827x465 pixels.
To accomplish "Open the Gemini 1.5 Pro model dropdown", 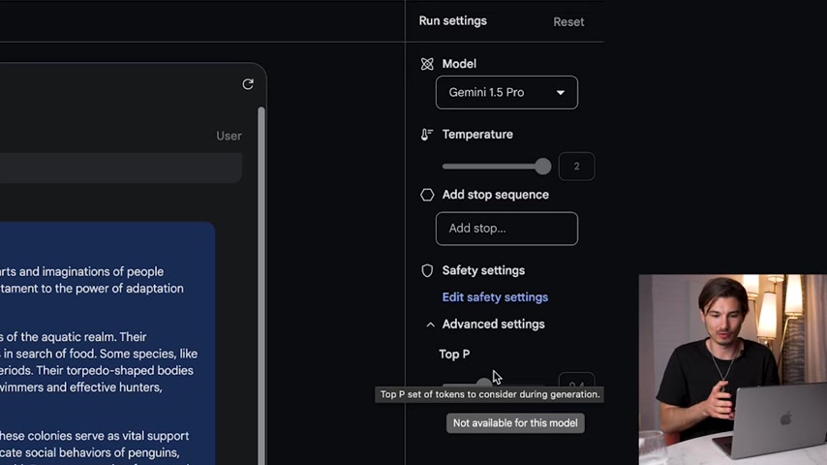I will click(x=506, y=93).
